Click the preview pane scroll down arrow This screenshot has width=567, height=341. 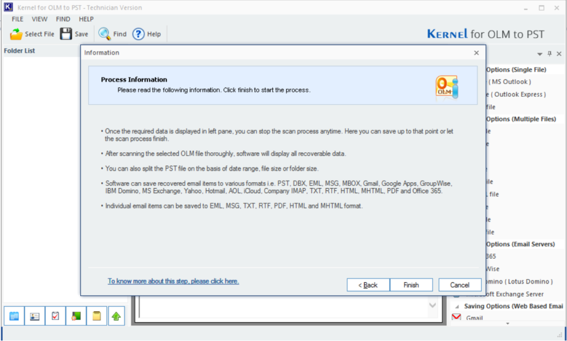pos(433,306)
